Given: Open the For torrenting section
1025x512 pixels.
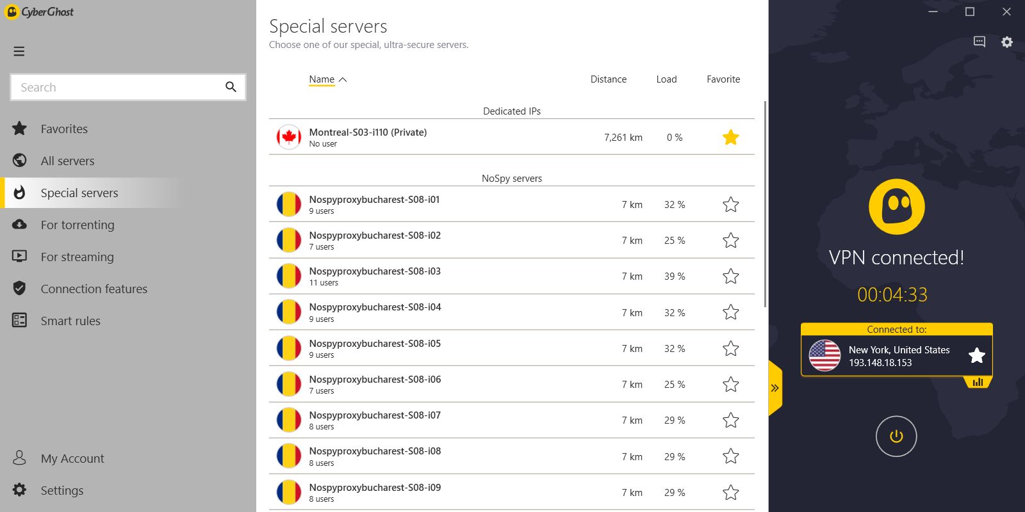Looking at the screenshot, I should click(78, 225).
